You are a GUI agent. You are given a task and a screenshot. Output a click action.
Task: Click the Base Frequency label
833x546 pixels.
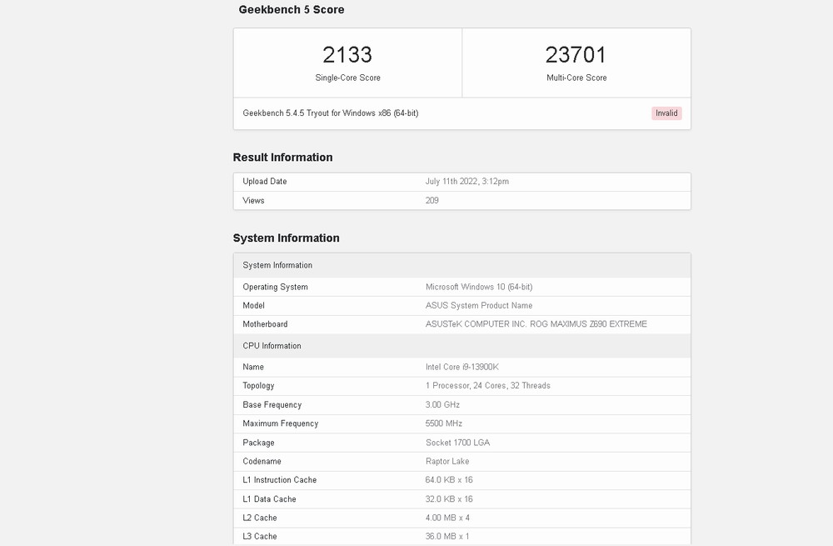[x=272, y=405]
